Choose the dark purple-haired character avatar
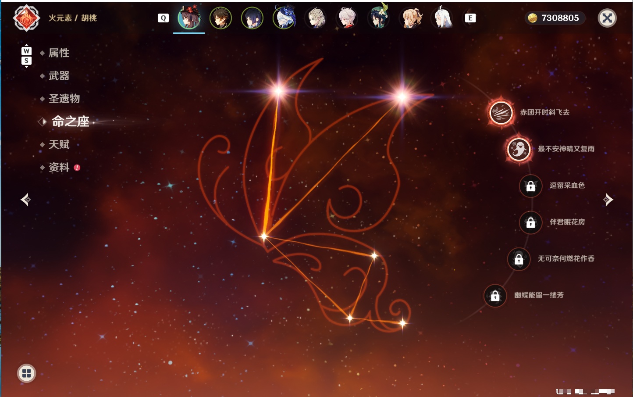633x397 pixels. 252,18
